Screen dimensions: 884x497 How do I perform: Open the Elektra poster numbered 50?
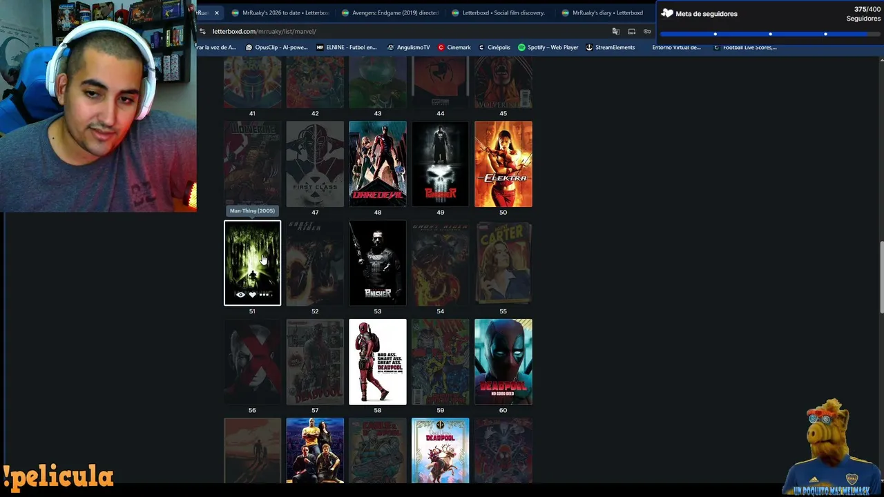(x=503, y=164)
